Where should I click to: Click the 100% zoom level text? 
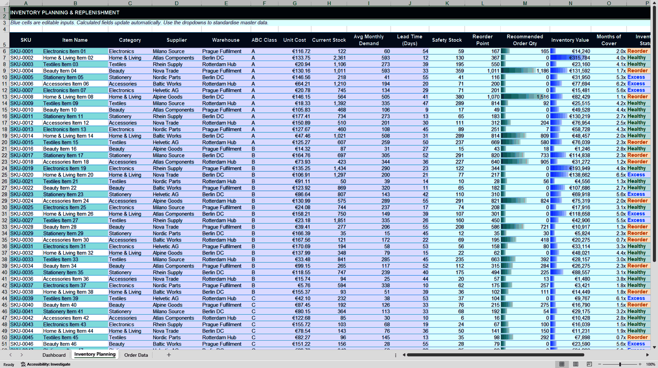pyautogui.click(x=650, y=364)
